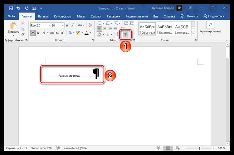Open the Aa change case dropdown

point(81,25)
